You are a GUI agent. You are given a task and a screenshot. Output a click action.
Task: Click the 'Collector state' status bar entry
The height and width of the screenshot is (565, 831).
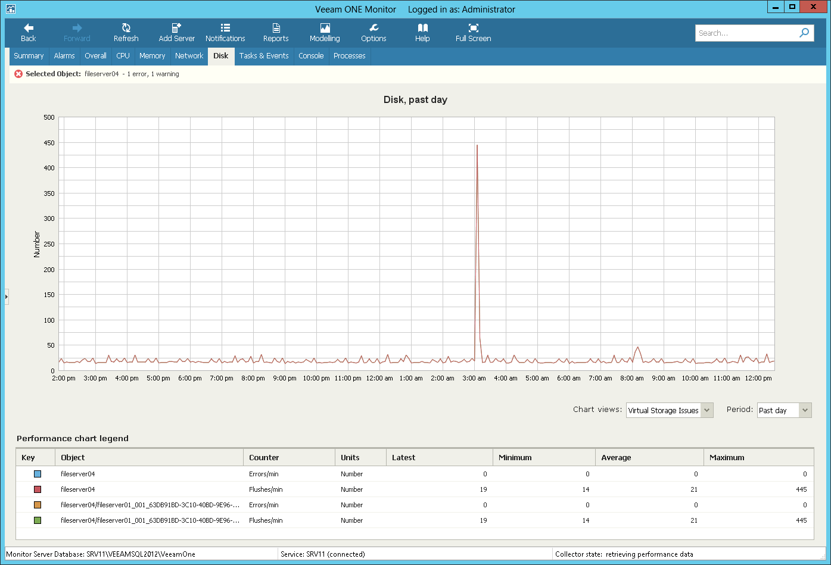coord(624,554)
